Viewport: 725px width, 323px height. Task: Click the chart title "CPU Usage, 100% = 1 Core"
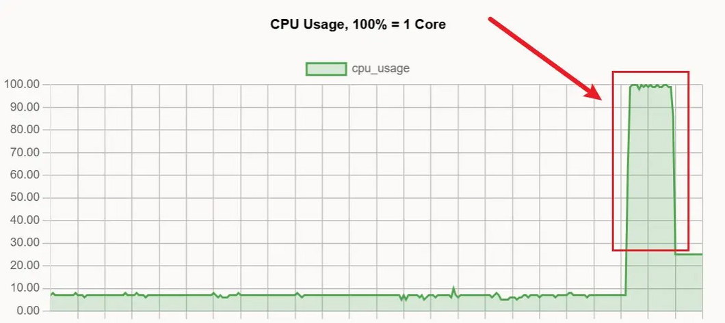click(358, 25)
